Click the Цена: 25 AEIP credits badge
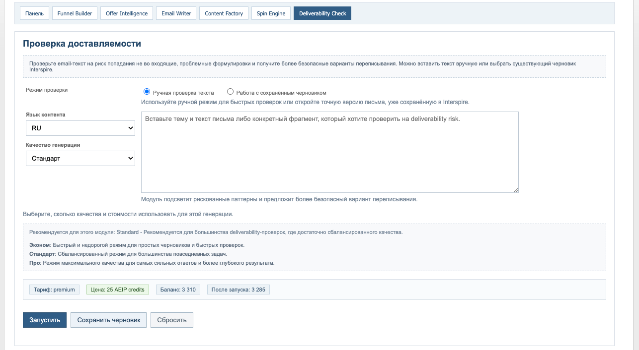 [x=117, y=289]
